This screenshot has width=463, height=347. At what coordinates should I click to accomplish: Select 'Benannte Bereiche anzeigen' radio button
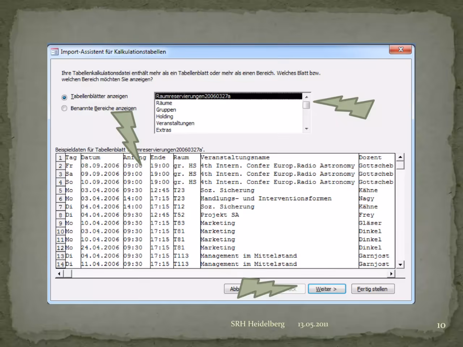tap(64, 108)
